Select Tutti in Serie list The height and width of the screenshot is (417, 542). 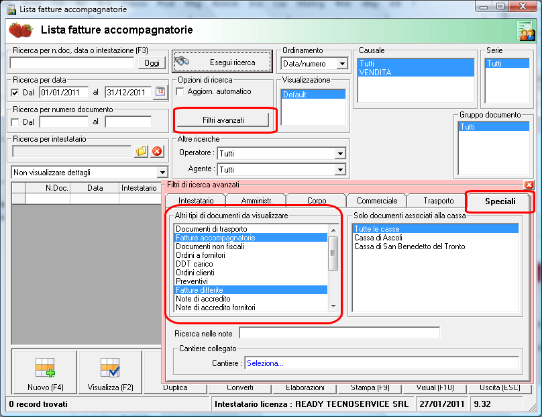pyautogui.click(x=507, y=63)
